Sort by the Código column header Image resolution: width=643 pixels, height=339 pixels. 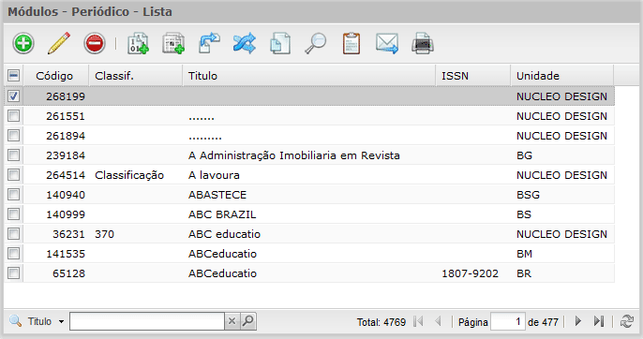56,76
